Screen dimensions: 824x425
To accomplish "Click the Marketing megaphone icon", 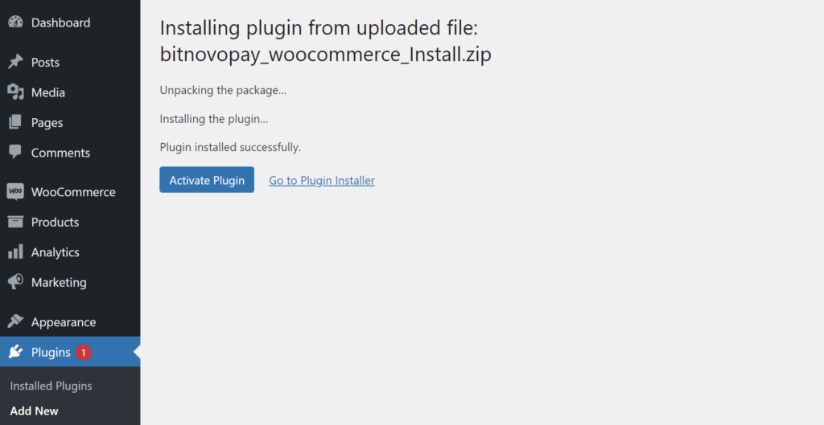I will pyautogui.click(x=15, y=283).
